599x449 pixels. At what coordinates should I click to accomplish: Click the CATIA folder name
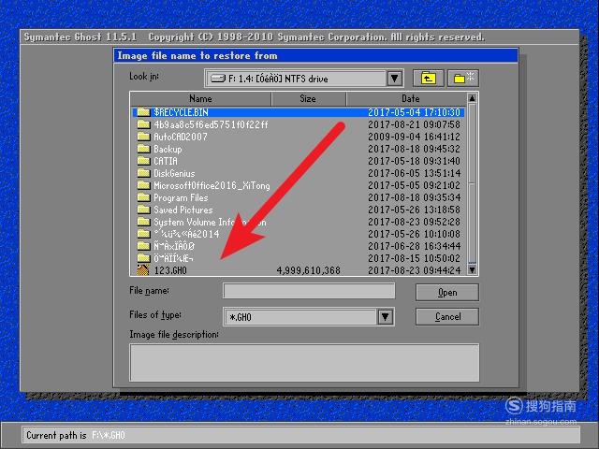(x=166, y=161)
